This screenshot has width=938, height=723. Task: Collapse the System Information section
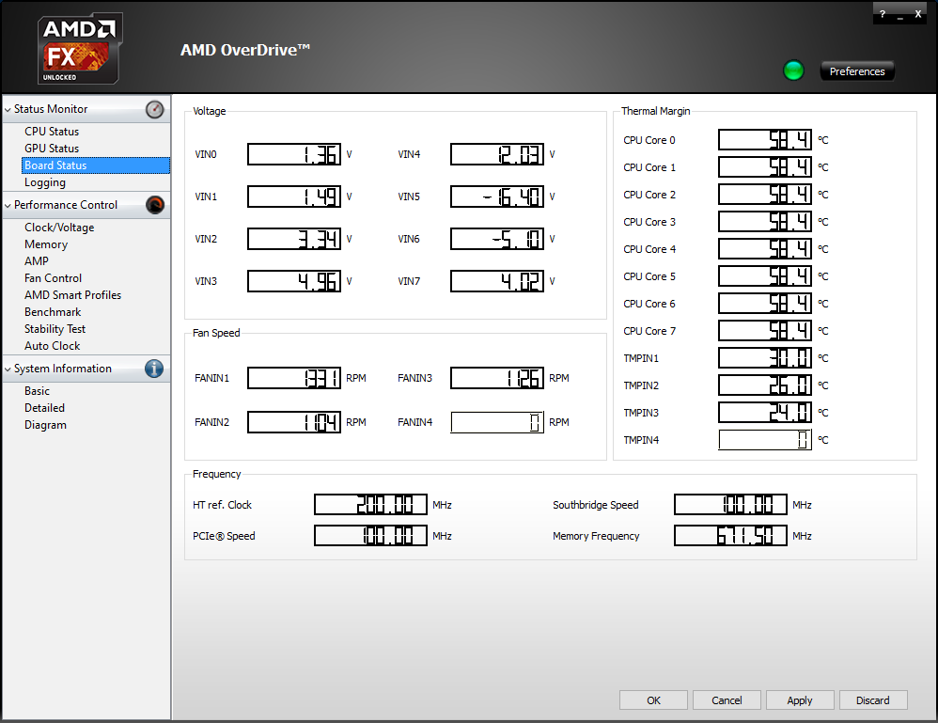pyautogui.click(x=8, y=369)
